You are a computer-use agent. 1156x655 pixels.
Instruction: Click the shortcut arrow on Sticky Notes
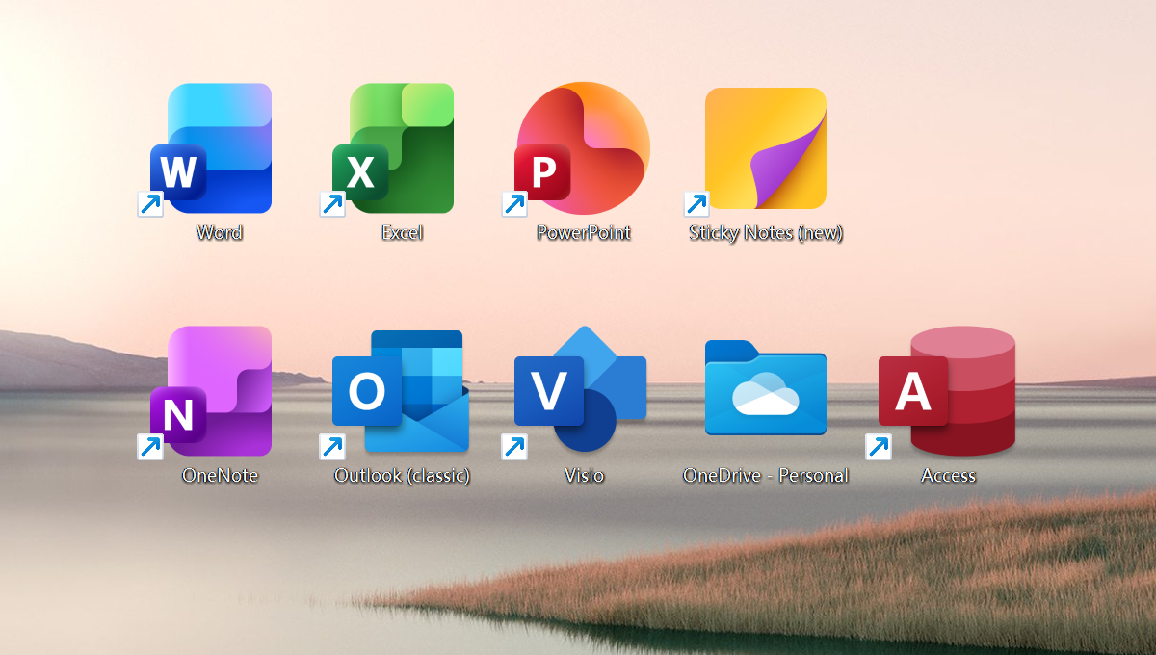pos(696,204)
